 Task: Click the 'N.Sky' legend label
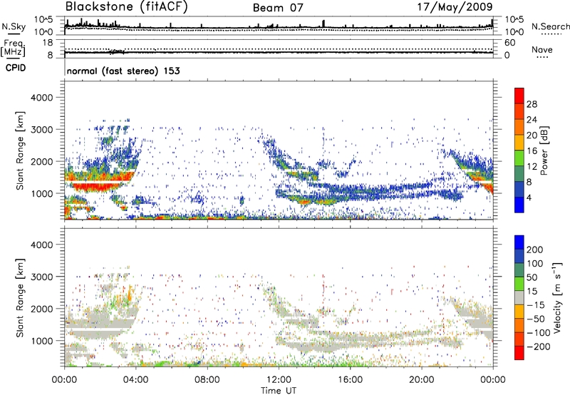[14, 26]
